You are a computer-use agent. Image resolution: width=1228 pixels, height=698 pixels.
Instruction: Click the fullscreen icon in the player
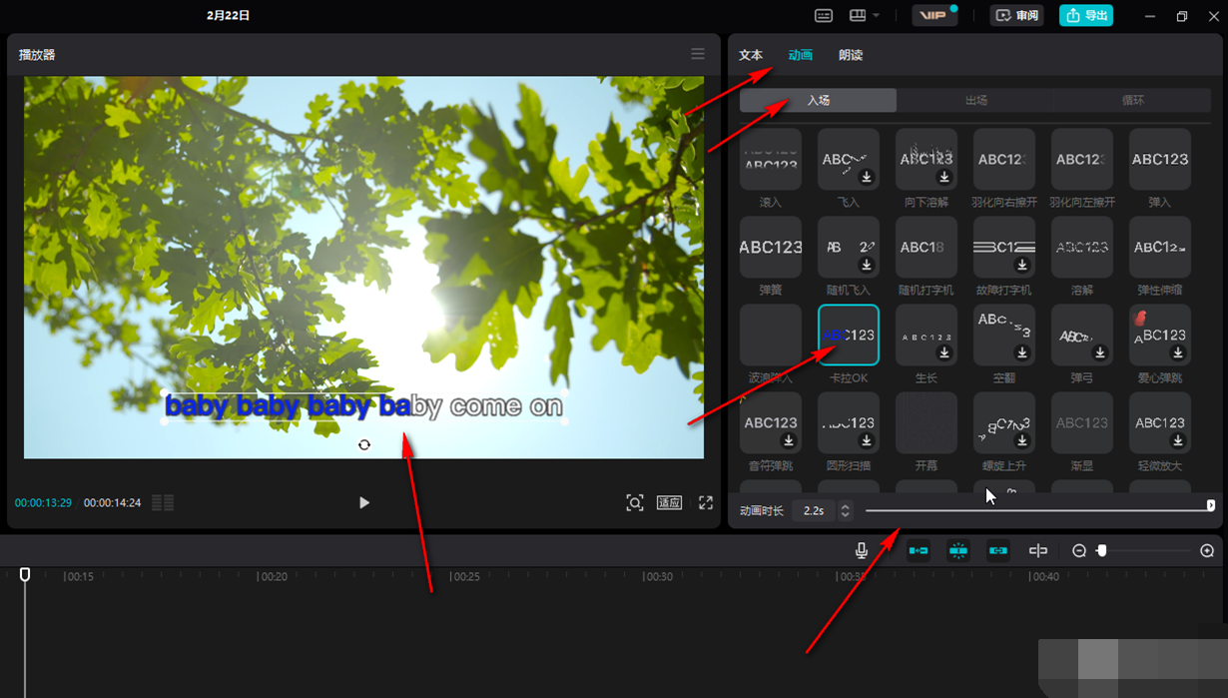point(706,502)
